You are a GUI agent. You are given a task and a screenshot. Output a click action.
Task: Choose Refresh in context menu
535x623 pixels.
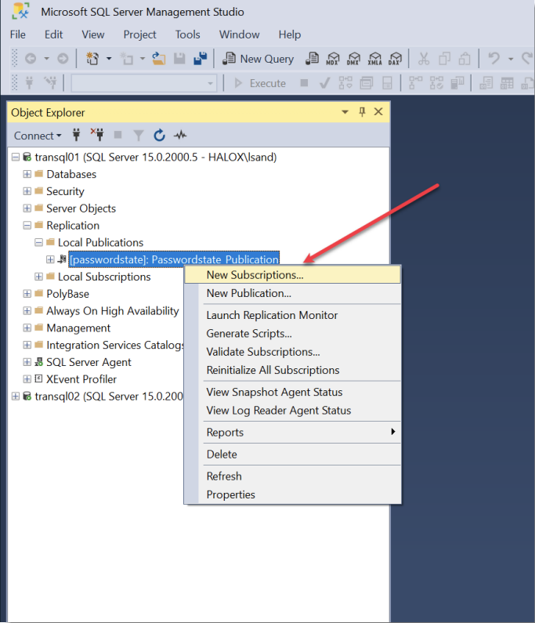point(293,476)
